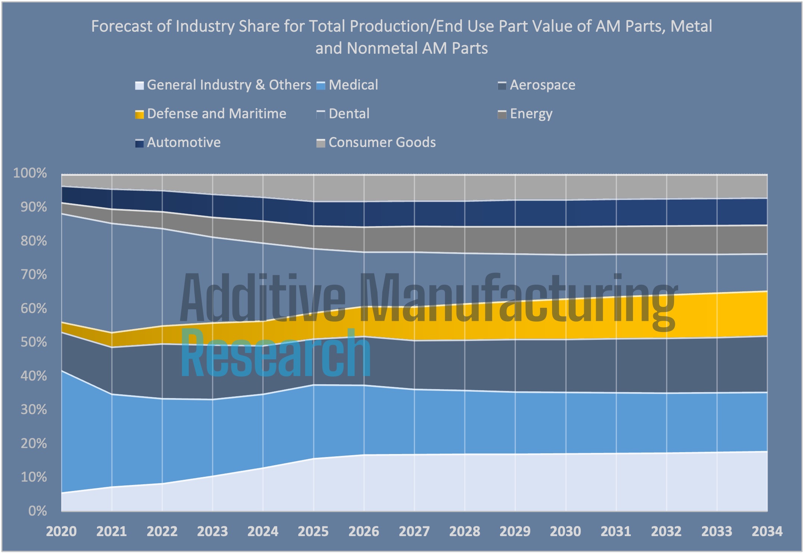Viewport: 805px width, 554px height.
Task: Click the 0% y-axis label
Action: (37, 511)
